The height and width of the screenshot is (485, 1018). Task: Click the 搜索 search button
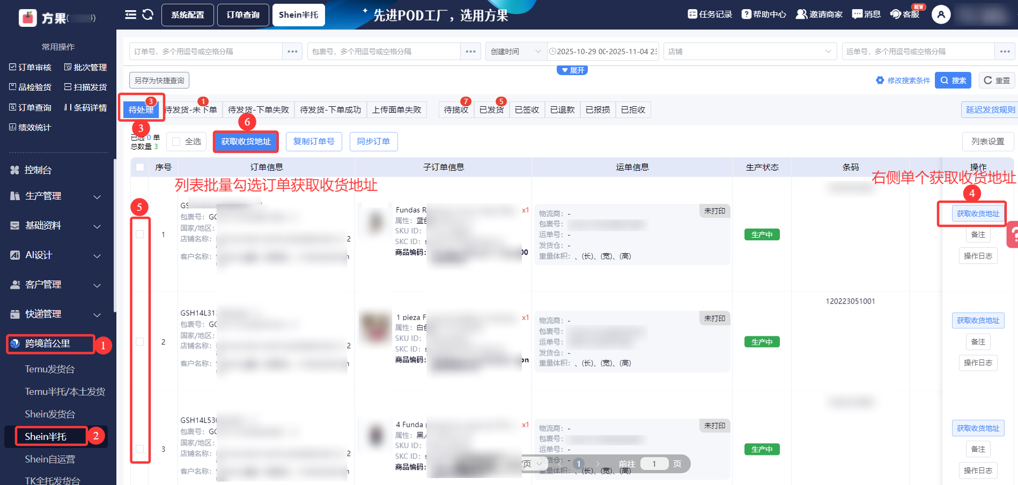pos(953,80)
